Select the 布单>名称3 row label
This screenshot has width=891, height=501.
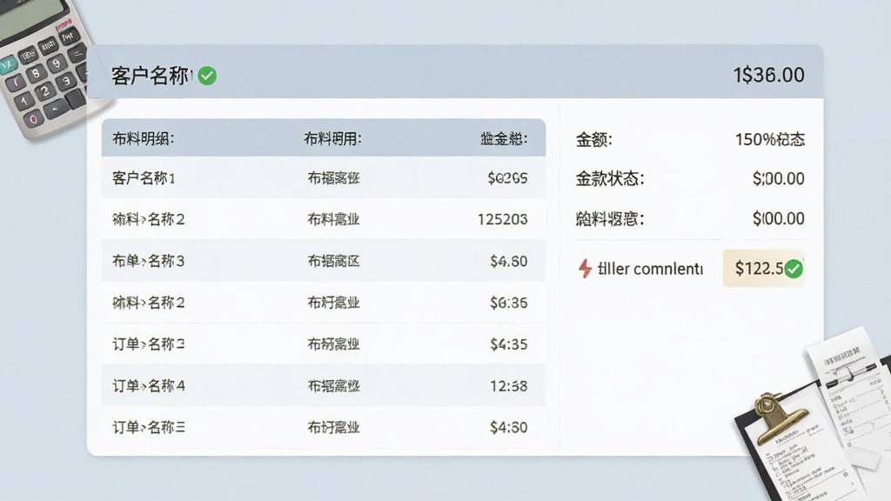(x=148, y=261)
